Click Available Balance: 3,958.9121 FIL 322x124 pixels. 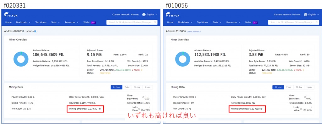click(50, 61)
